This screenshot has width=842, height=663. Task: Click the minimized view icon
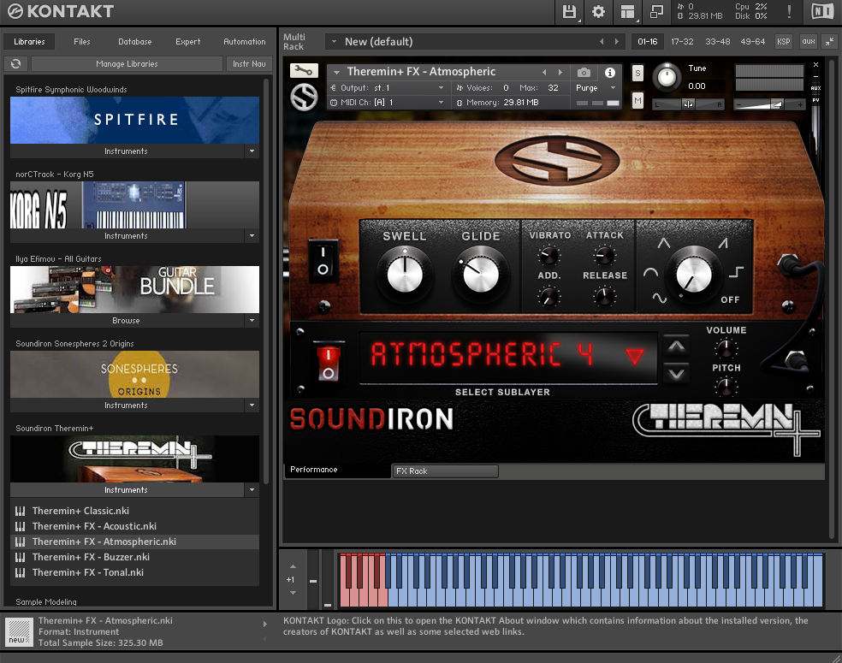656,12
